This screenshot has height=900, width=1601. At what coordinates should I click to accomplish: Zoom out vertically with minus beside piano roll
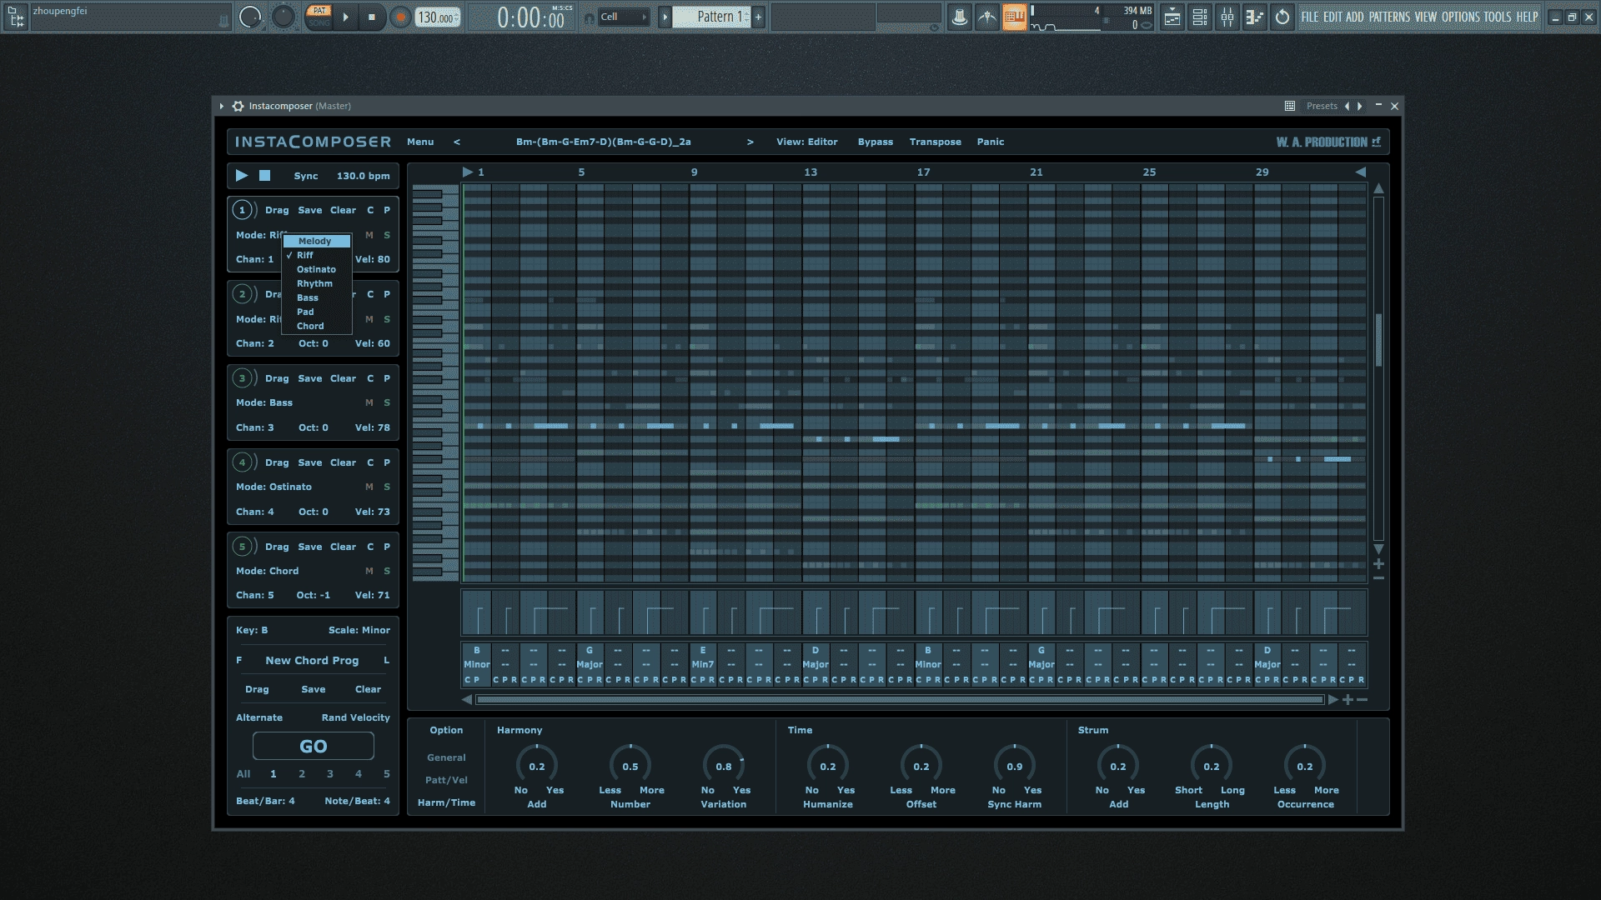click(x=1378, y=577)
